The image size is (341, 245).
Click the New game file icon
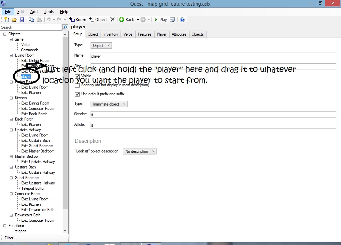pos(6,20)
